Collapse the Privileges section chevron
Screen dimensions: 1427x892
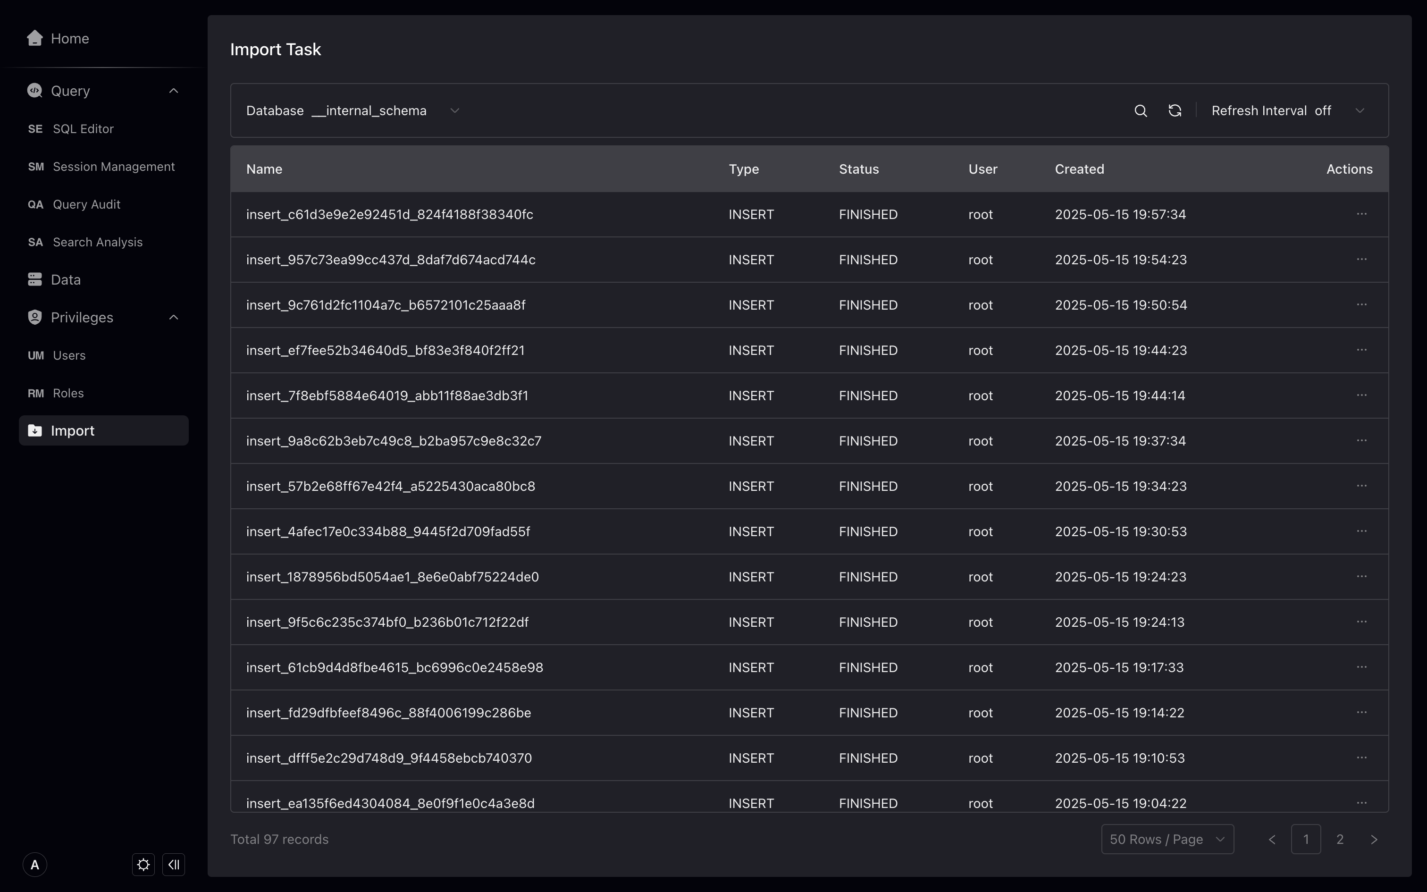173,317
